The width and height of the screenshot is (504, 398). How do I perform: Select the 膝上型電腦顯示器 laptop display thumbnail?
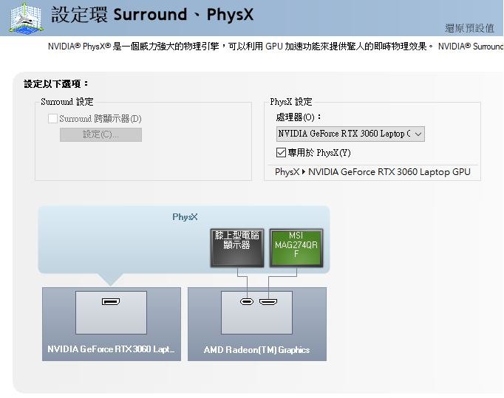(237, 247)
